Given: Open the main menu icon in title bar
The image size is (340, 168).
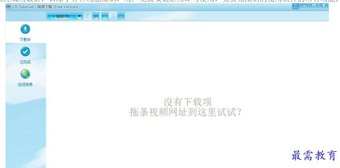Looking at the screenshot, I should pos(296,6).
